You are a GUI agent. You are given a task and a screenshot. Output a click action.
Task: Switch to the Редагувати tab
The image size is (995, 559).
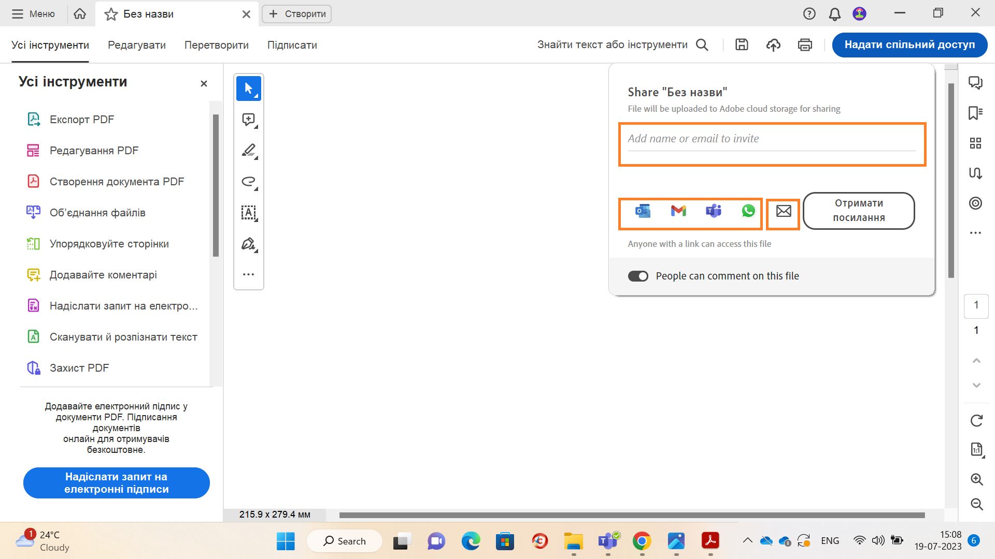[137, 45]
